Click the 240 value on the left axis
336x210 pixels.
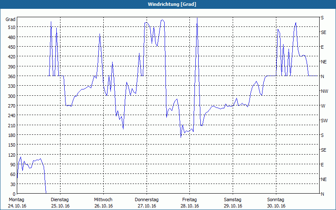click(12, 115)
